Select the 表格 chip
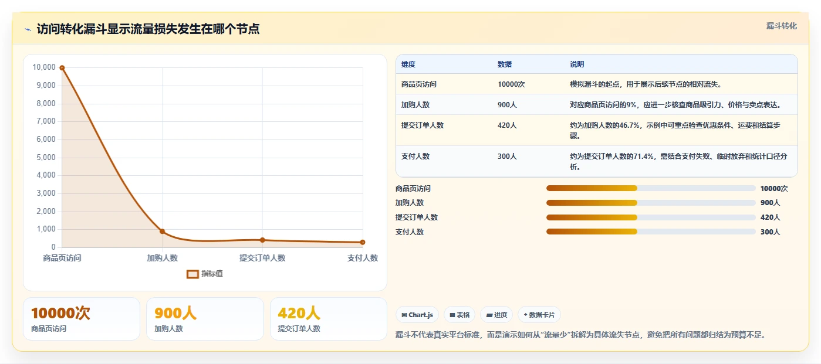The image size is (821, 364). click(x=460, y=315)
